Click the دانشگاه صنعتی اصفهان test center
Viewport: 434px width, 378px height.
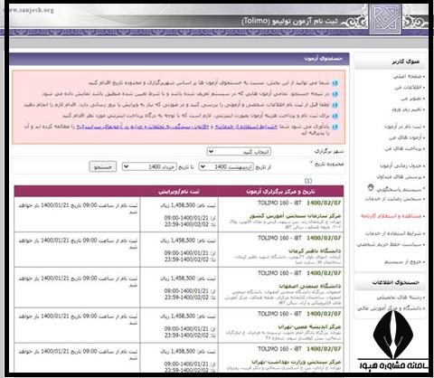coord(309,286)
